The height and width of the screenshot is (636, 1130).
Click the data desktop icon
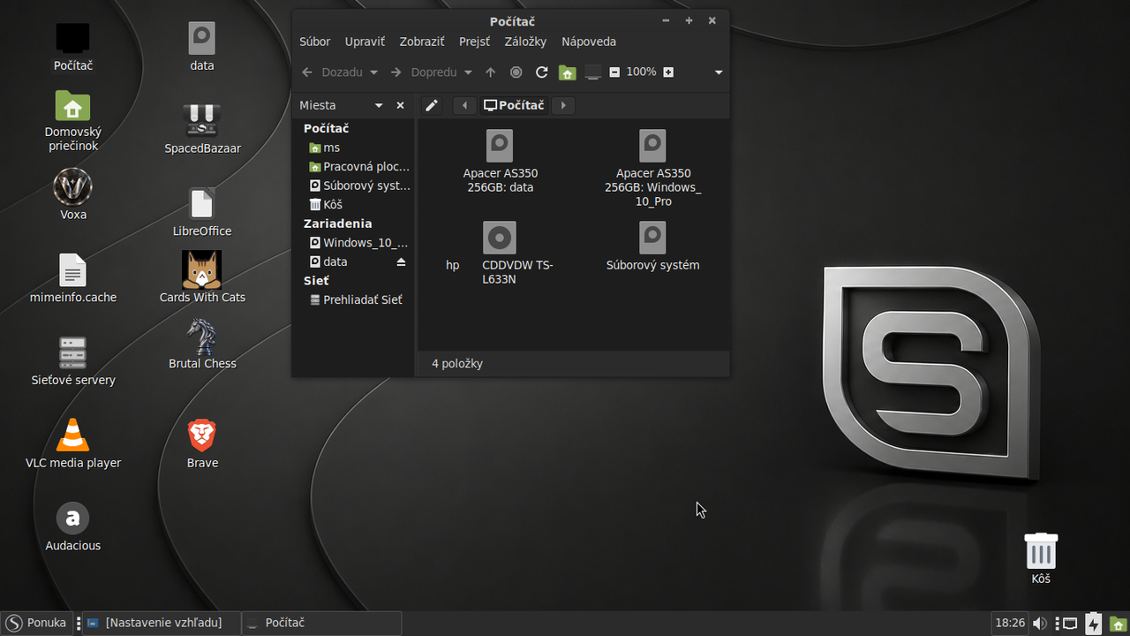(x=202, y=48)
